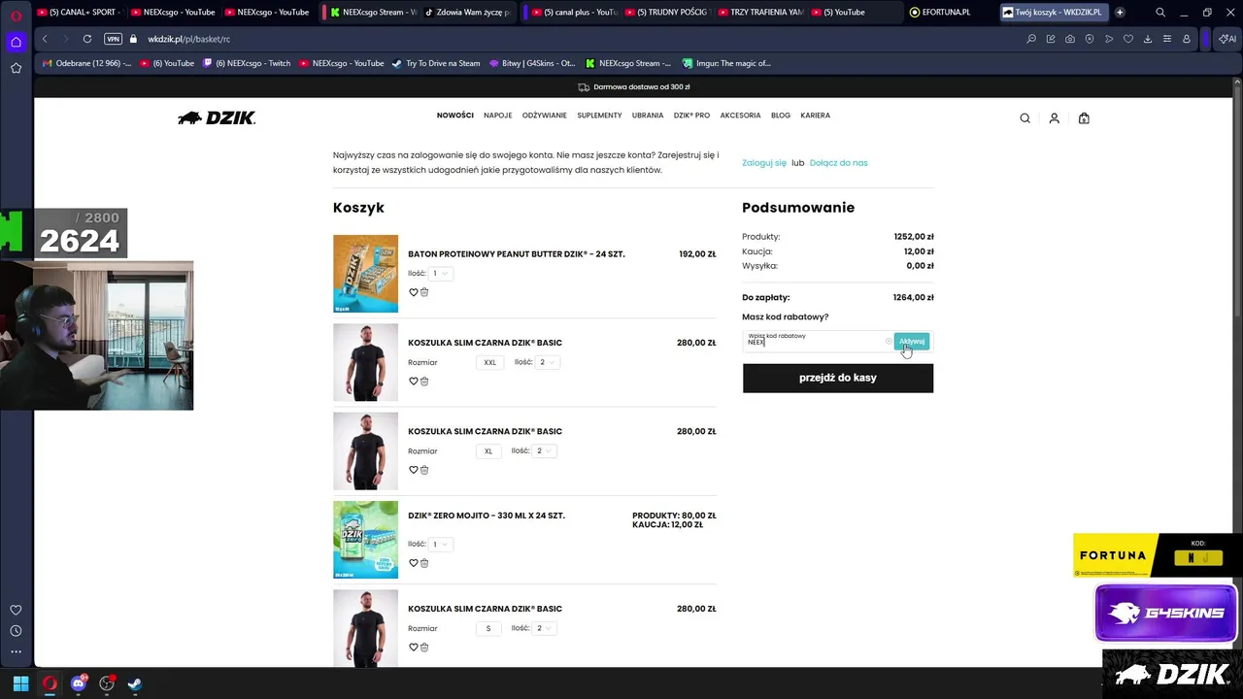Open DZIK Zero Mojito product thumbnail
This screenshot has height=699, width=1243.
[365, 540]
